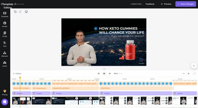Screen dimensions: 198x108
Task: Jump to 00:10 on timeline ruler
Action: [41, 79]
